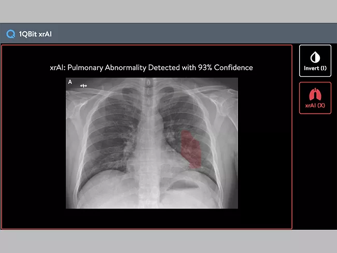This screenshot has width=337, height=253.
Task: Select the chest X-ray image center
Action: 151,143
